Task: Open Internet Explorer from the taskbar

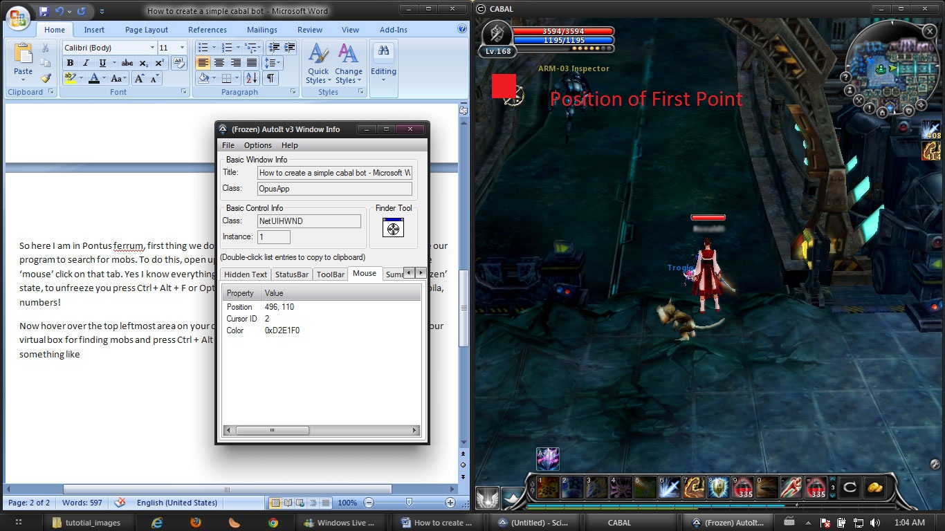Action: pyautogui.click(x=157, y=523)
